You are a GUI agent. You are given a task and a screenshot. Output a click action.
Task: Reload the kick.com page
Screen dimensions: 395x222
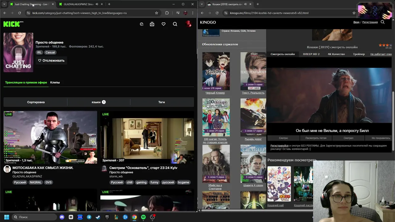(x=19, y=13)
